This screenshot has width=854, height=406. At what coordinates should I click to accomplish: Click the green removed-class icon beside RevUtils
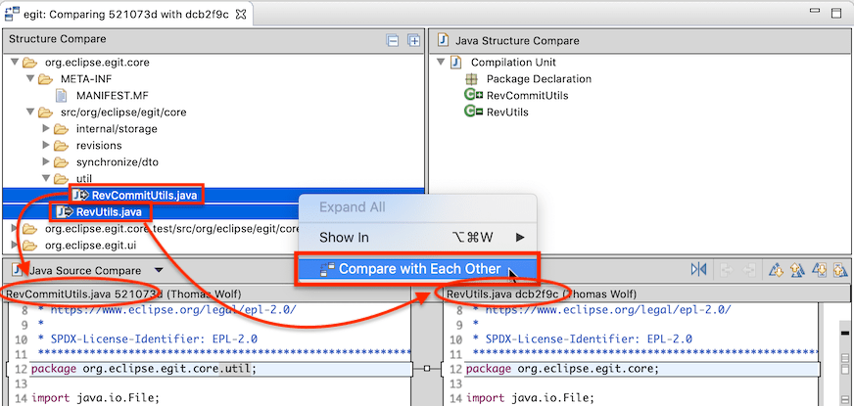click(x=473, y=113)
